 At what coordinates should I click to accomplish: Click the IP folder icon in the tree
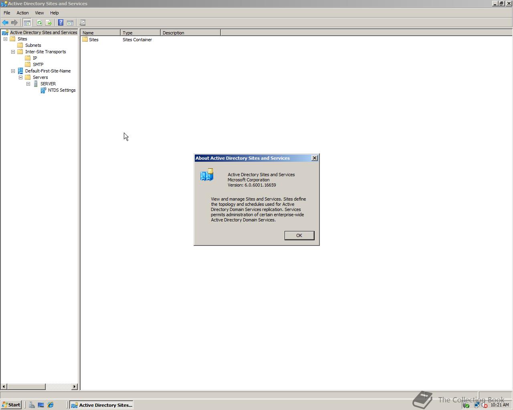coord(28,58)
